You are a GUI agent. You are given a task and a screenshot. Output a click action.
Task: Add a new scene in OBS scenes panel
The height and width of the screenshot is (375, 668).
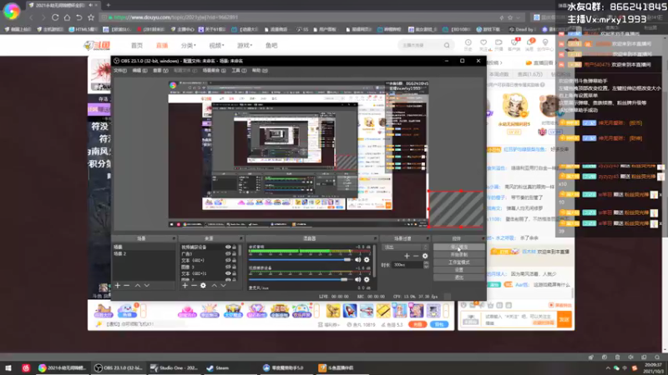coord(118,286)
